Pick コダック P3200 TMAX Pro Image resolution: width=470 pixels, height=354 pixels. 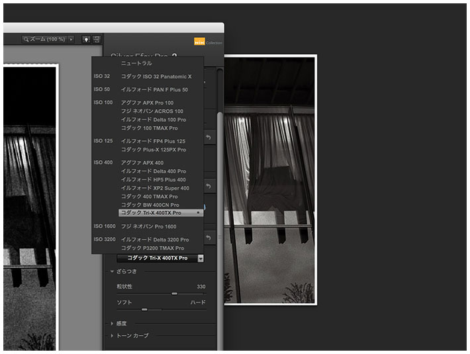(x=152, y=248)
